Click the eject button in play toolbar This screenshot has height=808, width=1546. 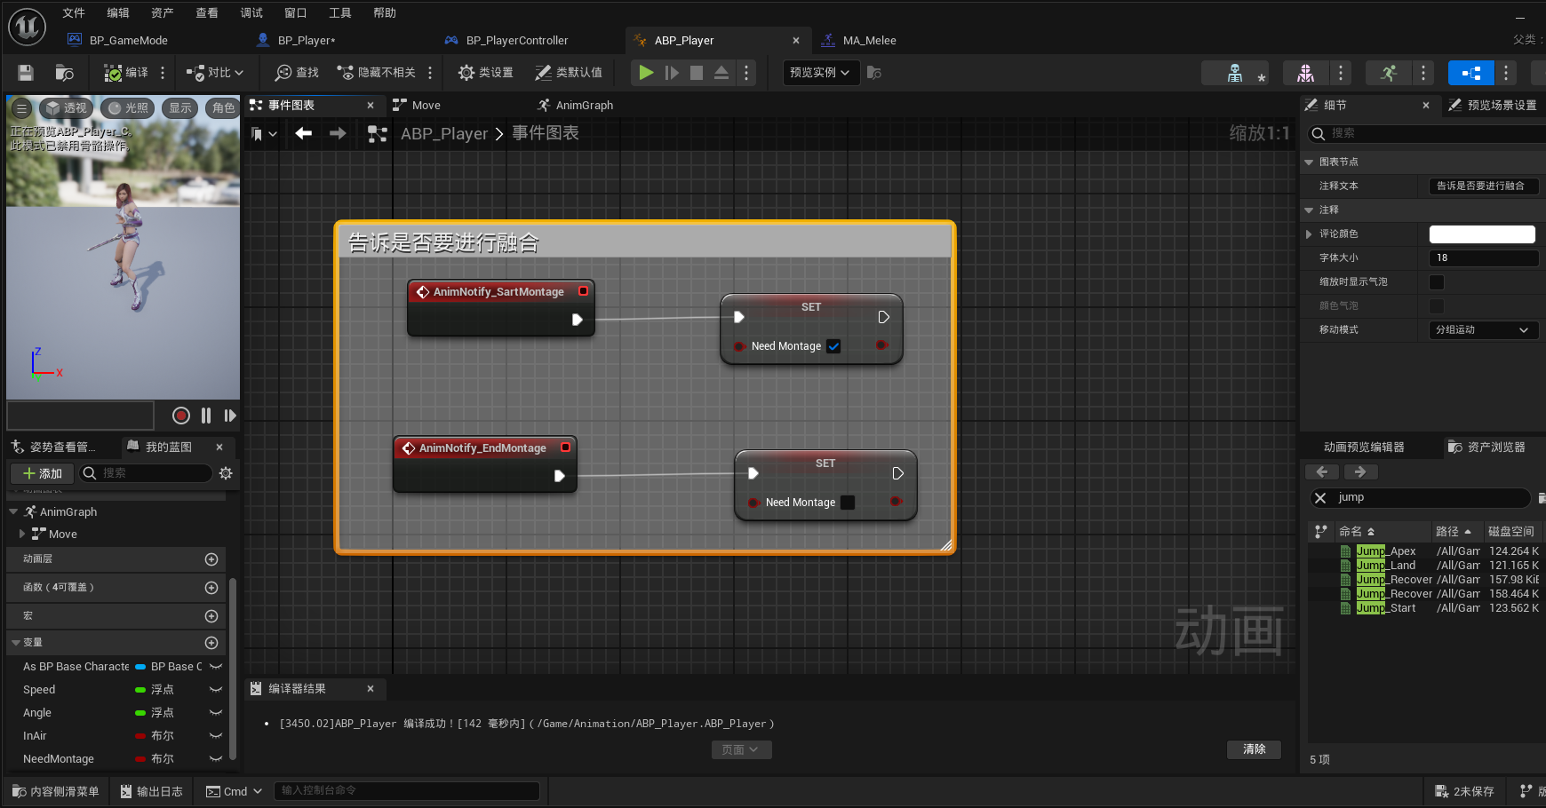pyautogui.click(x=721, y=73)
